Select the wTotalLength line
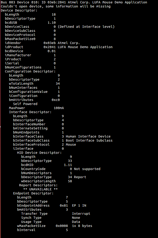This screenshot has height=238, width=158. tap(34, 84)
